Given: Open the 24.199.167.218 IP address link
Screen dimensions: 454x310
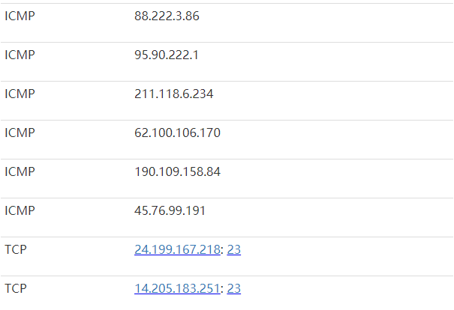Looking at the screenshot, I should [x=177, y=249].
